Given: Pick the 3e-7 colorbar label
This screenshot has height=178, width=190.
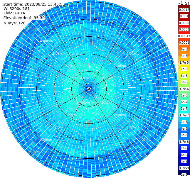Looking at the screenshot, I should click(184, 109).
